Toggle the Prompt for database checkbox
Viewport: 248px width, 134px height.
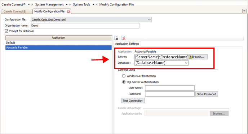pos(6,31)
